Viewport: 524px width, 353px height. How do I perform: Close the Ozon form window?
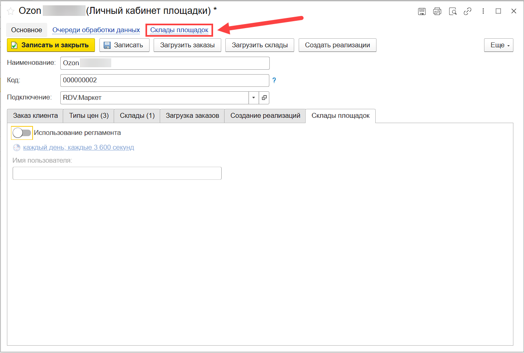tap(514, 11)
